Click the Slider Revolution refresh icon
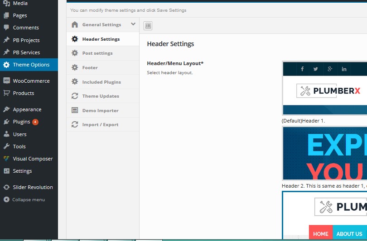The image size is (367, 241). pos(6,187)
